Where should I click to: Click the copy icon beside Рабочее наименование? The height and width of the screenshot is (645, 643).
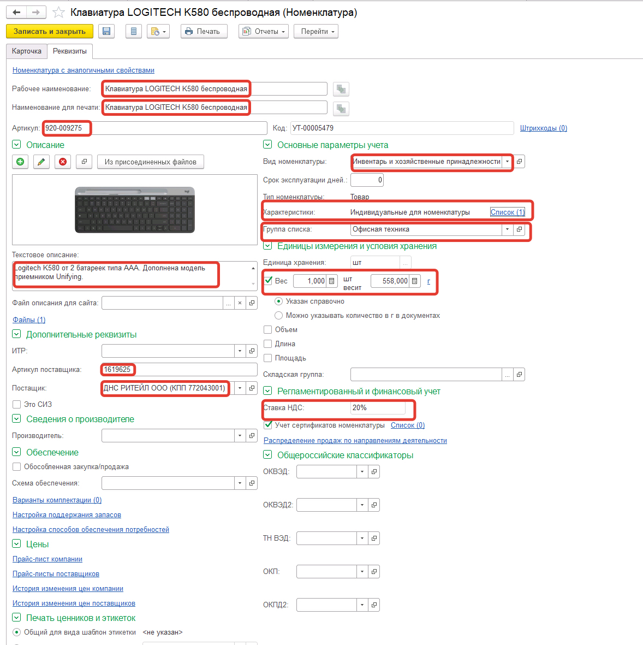coord(341,89)
